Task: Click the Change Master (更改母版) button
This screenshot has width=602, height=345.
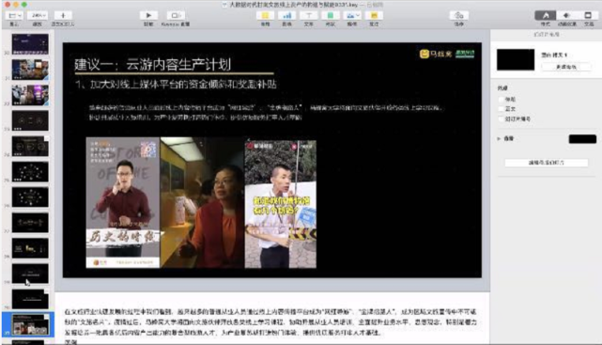Action: [566, 67]
